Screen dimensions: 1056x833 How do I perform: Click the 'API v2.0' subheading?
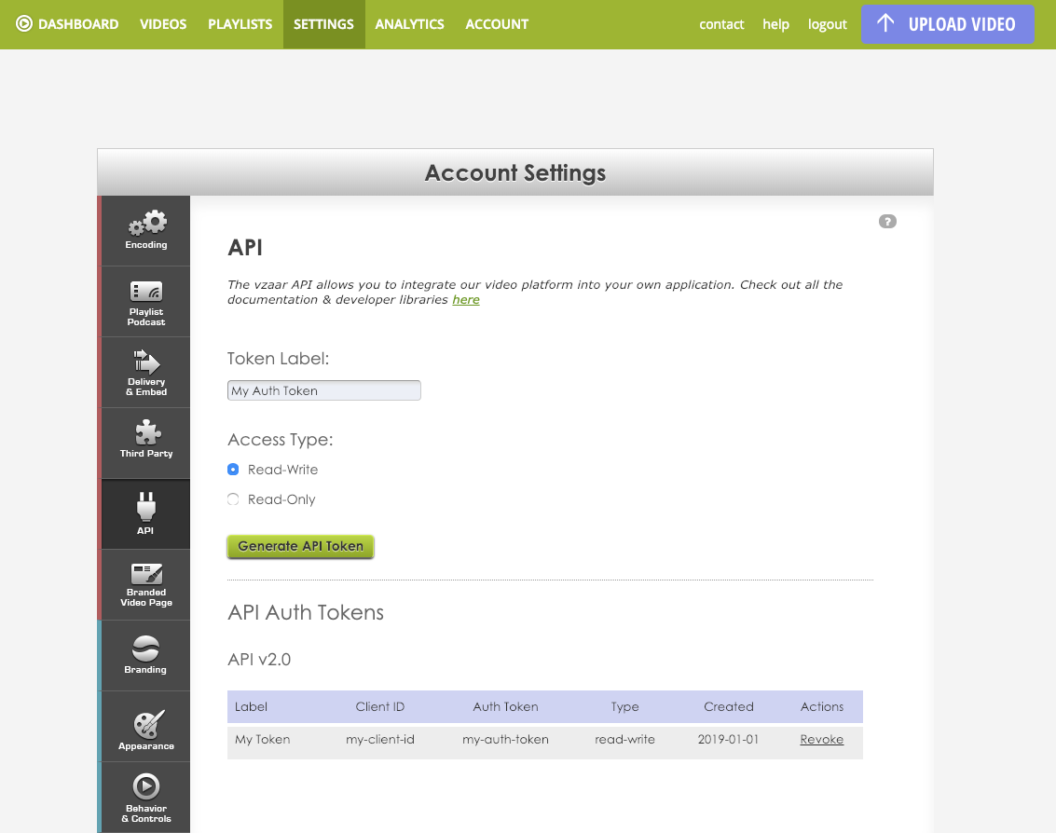(259, 660)
